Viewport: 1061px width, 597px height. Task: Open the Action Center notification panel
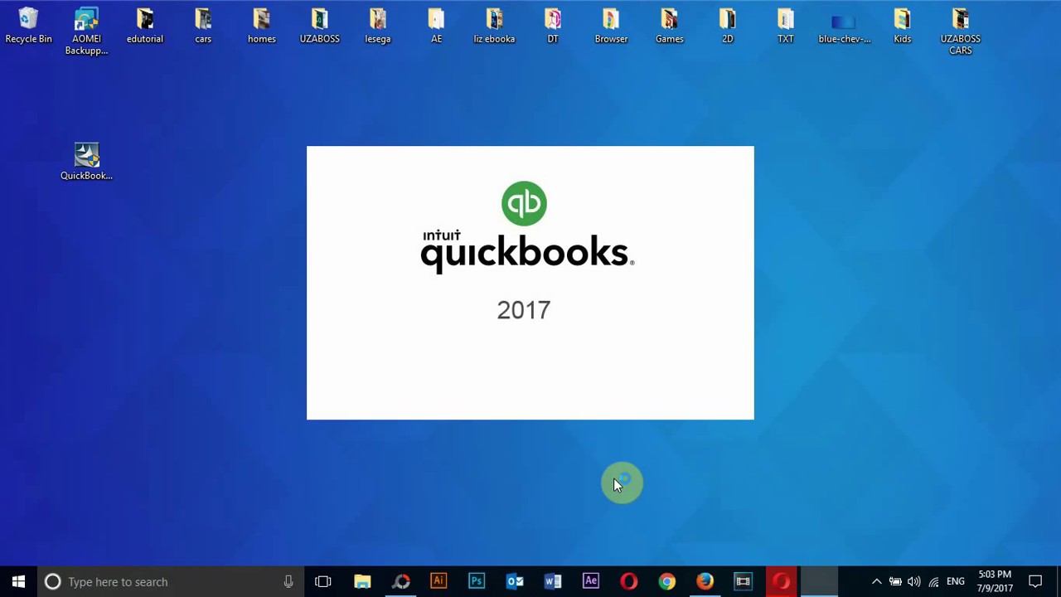[x=1035, y=581]
